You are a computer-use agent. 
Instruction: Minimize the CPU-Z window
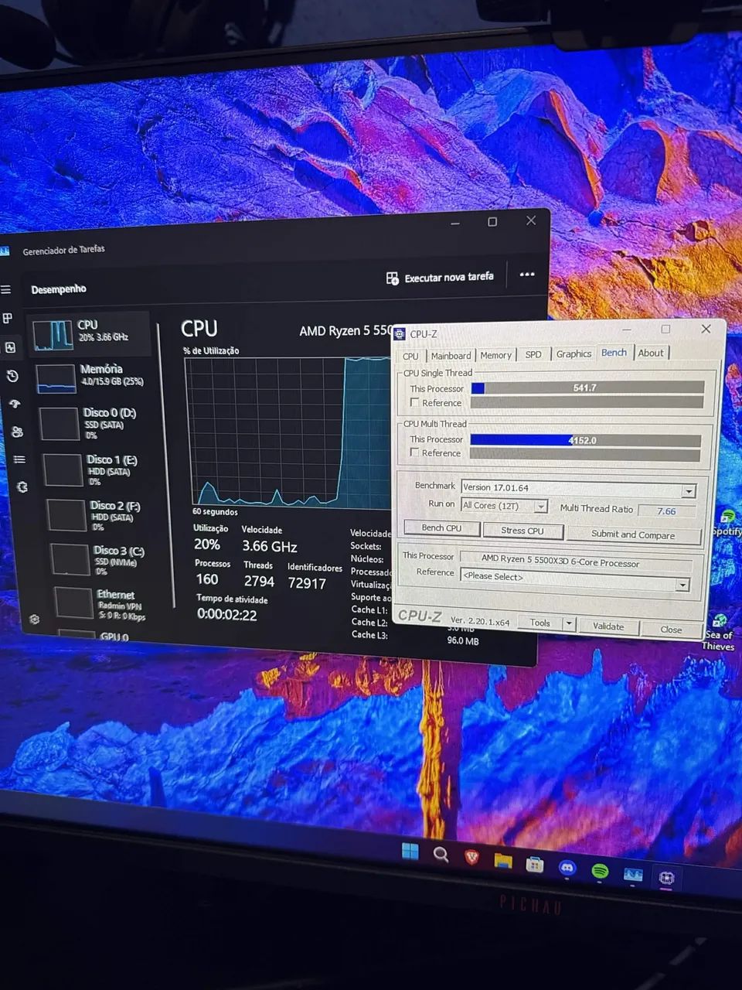tap(626, 329)
